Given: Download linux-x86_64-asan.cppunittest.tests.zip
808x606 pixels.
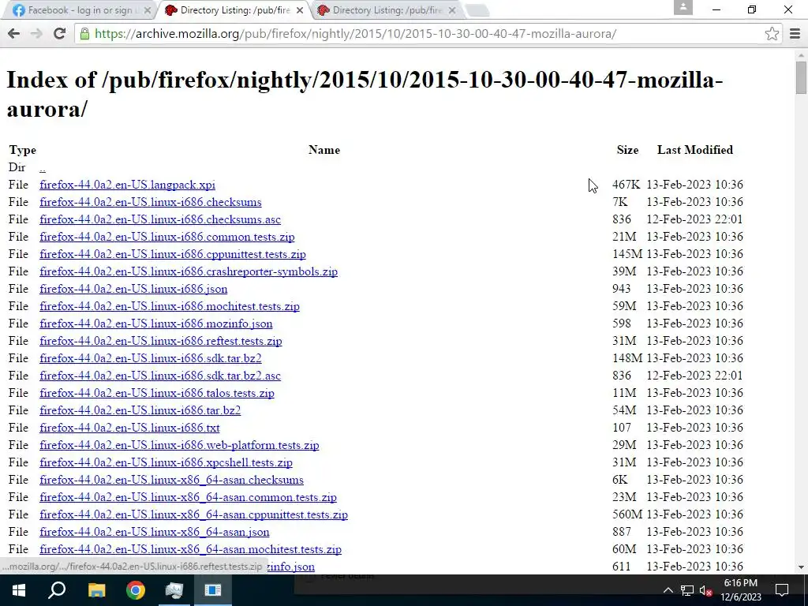Looking at the screenshot, I should tap(194, 514).
